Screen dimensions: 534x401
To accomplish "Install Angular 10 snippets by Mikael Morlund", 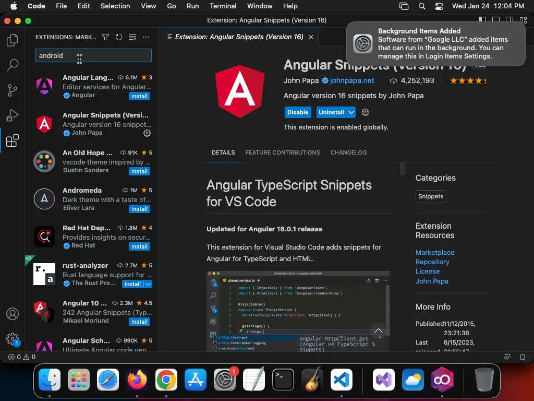I will pyautogui.click(x=139, y=322).
